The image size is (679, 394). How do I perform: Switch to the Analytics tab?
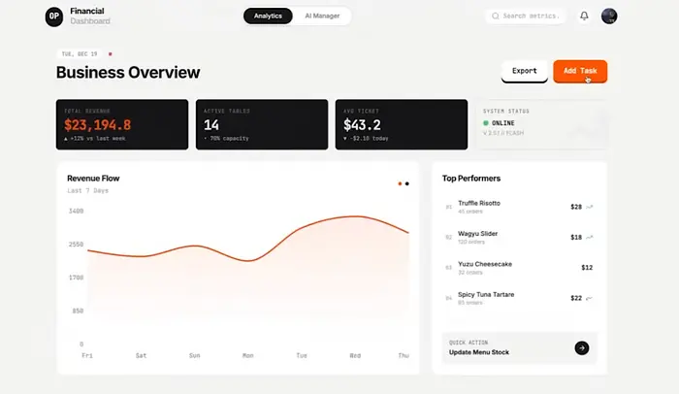tap(268, 16)
